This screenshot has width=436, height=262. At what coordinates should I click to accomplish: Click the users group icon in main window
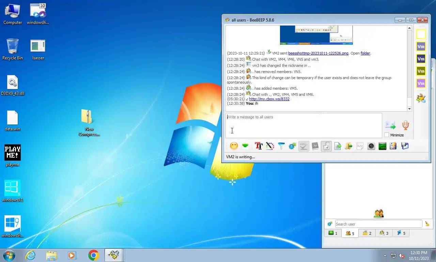pos(379,214)
